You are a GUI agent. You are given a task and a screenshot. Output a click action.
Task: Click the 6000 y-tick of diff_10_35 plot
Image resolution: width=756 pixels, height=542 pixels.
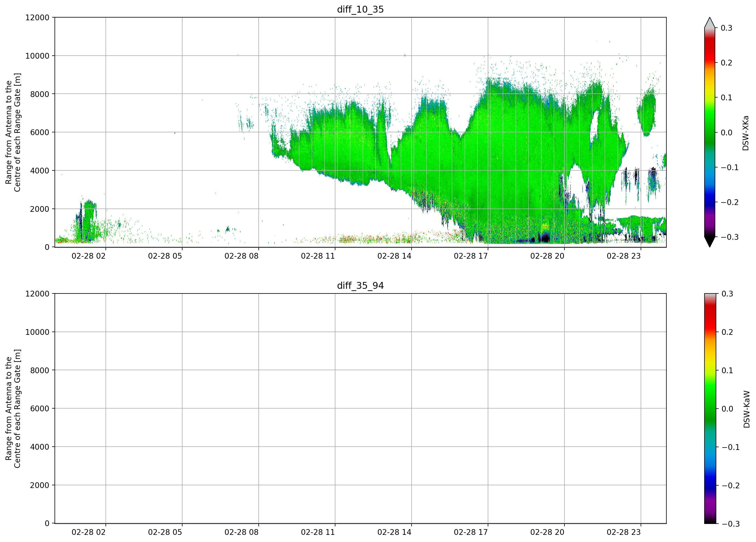click(40, 132)
